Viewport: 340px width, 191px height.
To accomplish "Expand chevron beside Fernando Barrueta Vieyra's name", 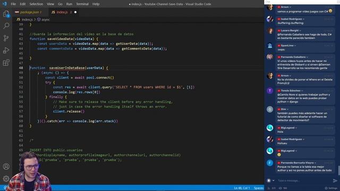I will pyautogui.click(x=315, y=163).
